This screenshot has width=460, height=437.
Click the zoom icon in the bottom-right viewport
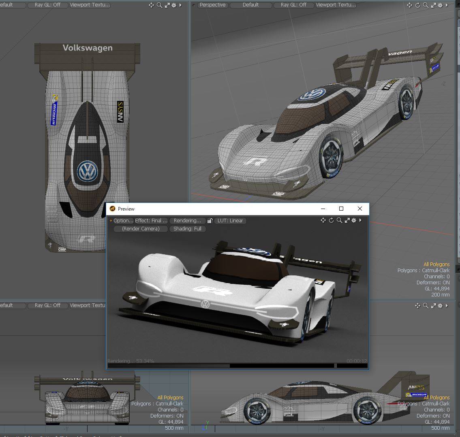426,306
